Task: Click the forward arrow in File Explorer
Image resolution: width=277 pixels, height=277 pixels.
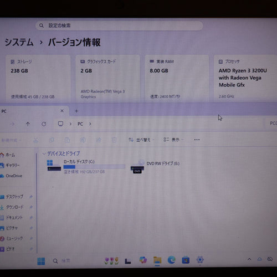Action: pyautogui.click(x=12, y=124)
